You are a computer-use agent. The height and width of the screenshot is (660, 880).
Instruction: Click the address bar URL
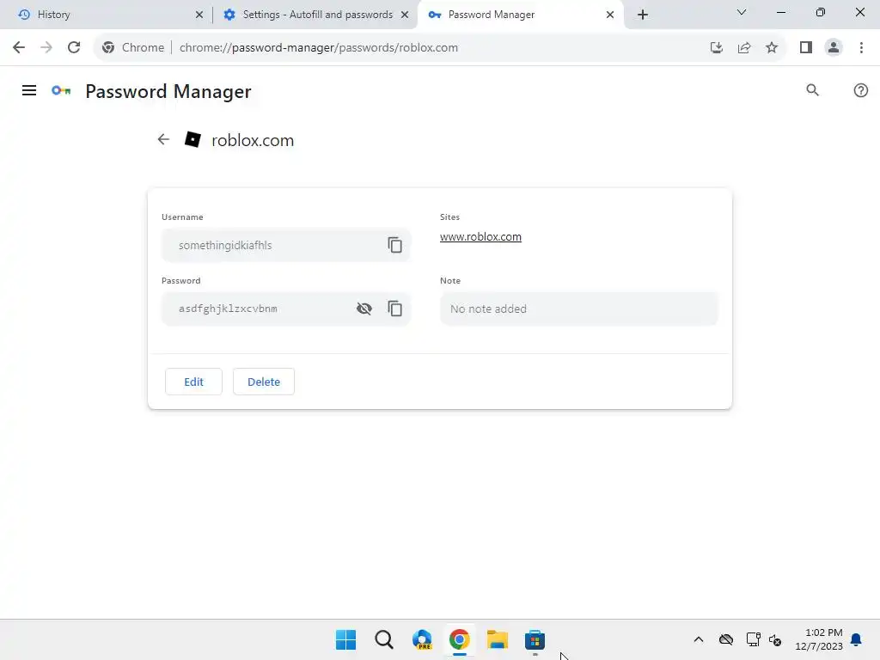tap(318, 48)
